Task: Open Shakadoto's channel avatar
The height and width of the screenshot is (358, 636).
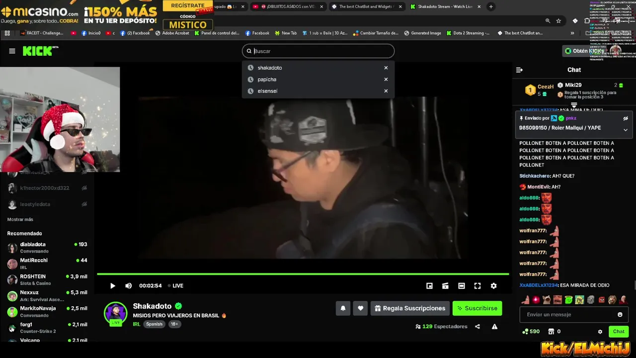Action: [x=115, y=313]
